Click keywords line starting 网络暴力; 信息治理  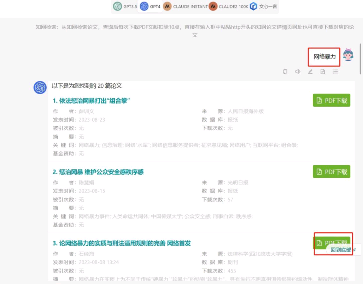tap(188, 145)
